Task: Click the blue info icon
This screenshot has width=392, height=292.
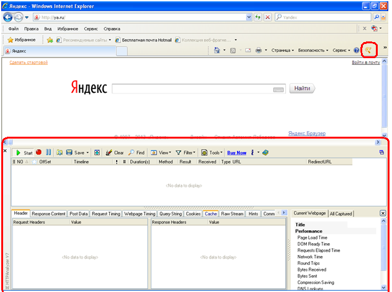Action: coord(252,153)
